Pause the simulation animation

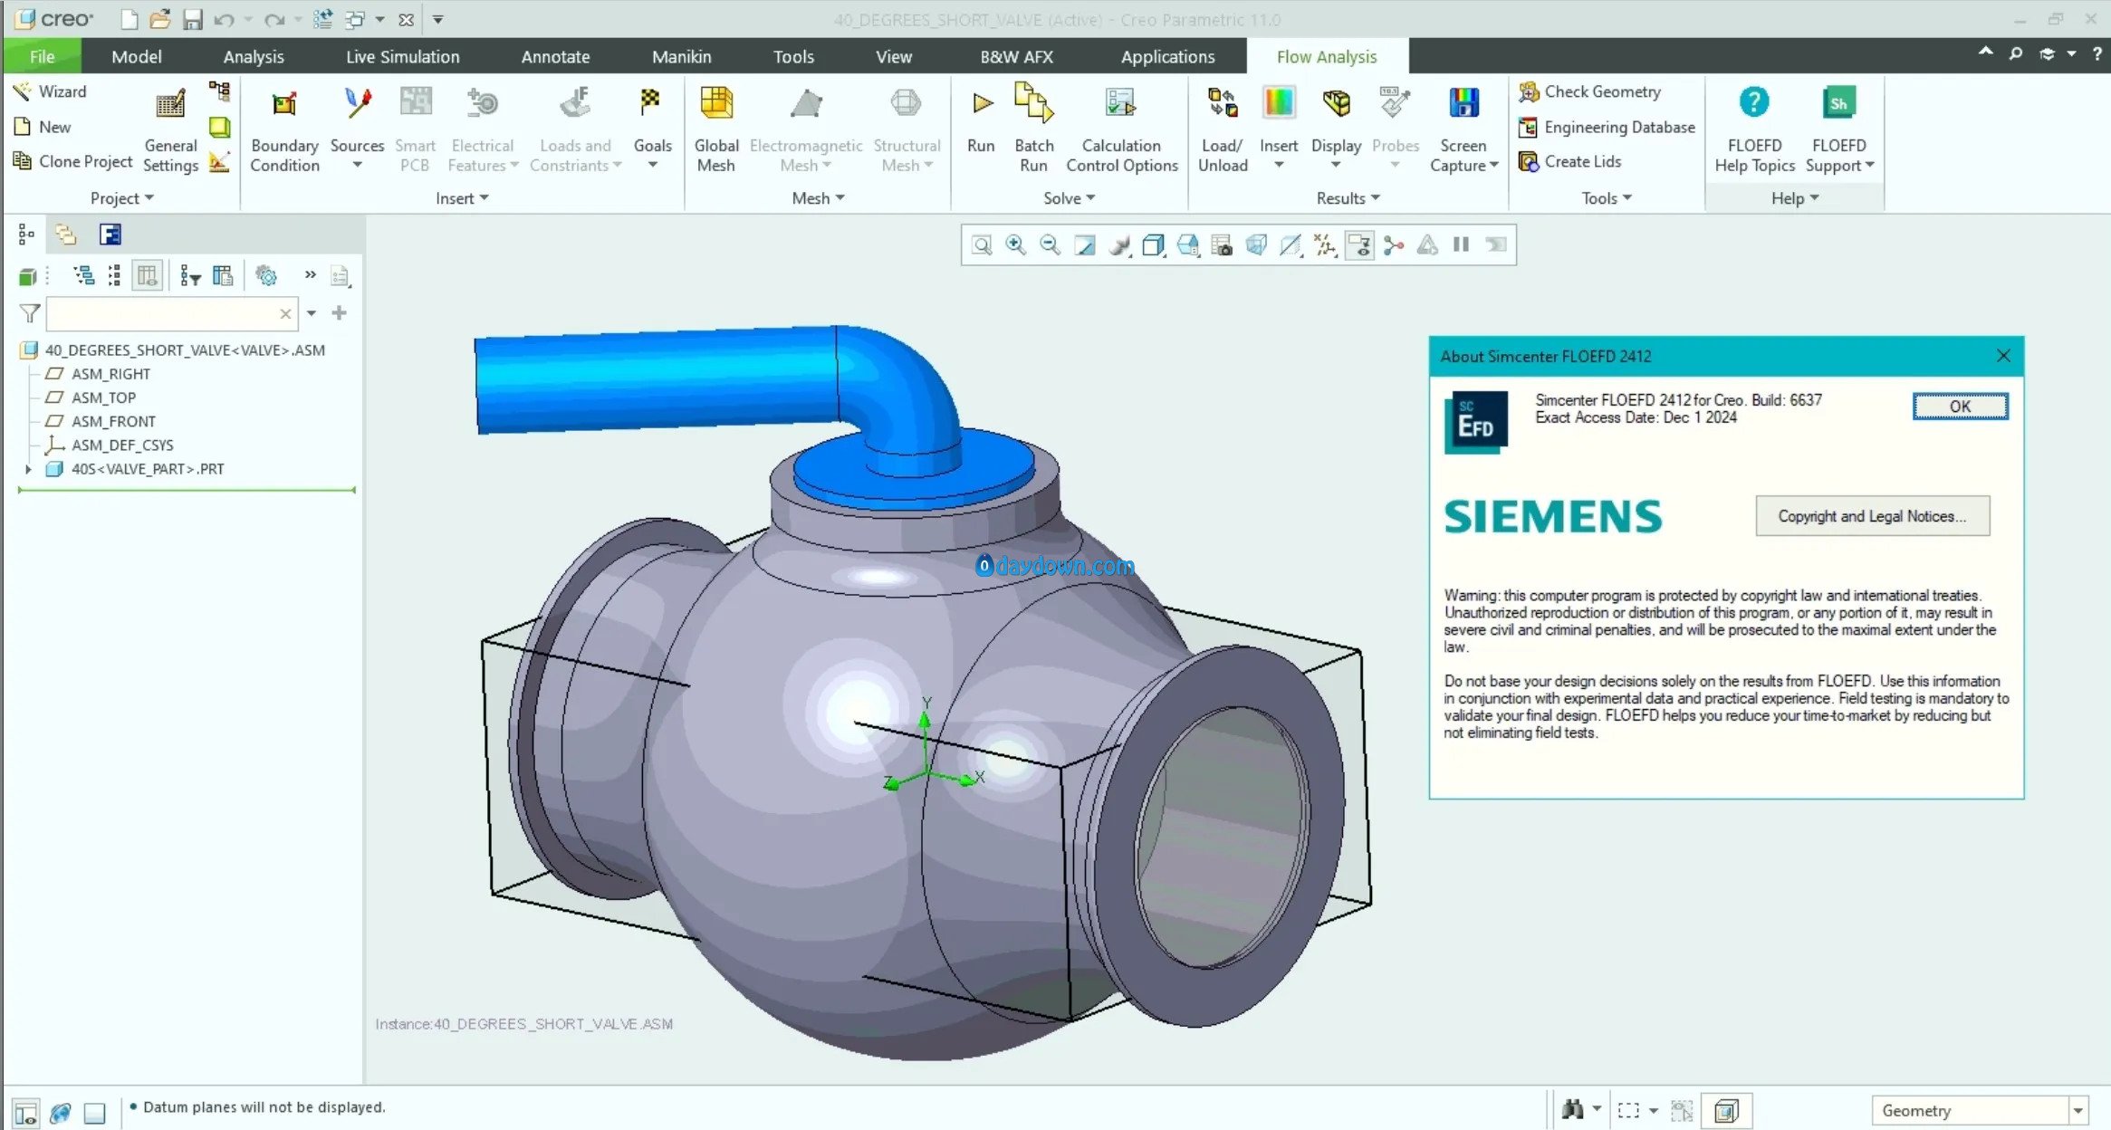point(1461,244)
